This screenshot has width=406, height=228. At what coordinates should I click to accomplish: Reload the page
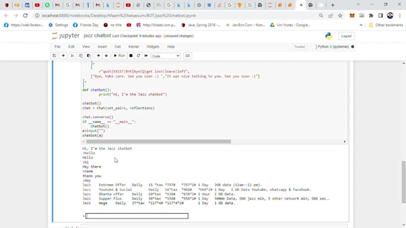pos(25,16)
